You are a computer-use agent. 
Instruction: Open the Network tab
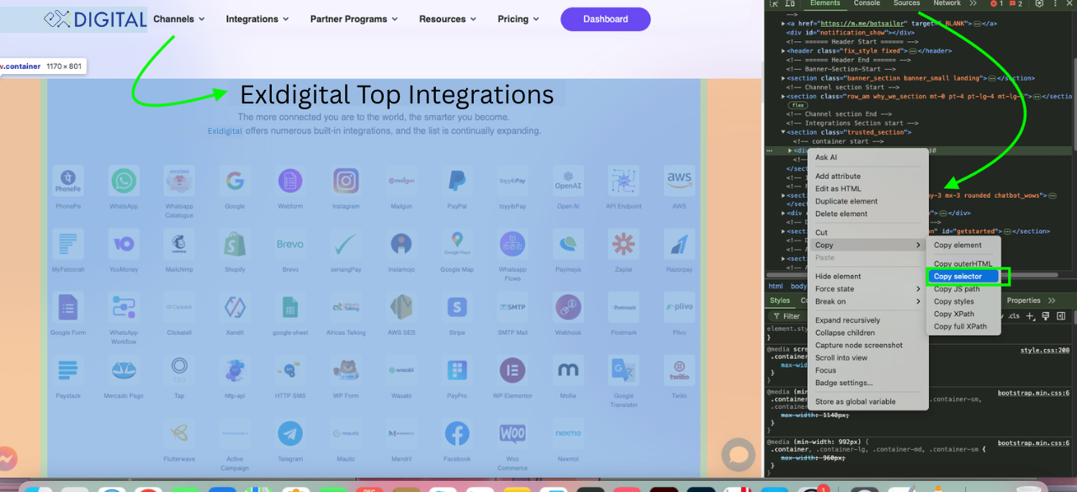tap(947, 3)
